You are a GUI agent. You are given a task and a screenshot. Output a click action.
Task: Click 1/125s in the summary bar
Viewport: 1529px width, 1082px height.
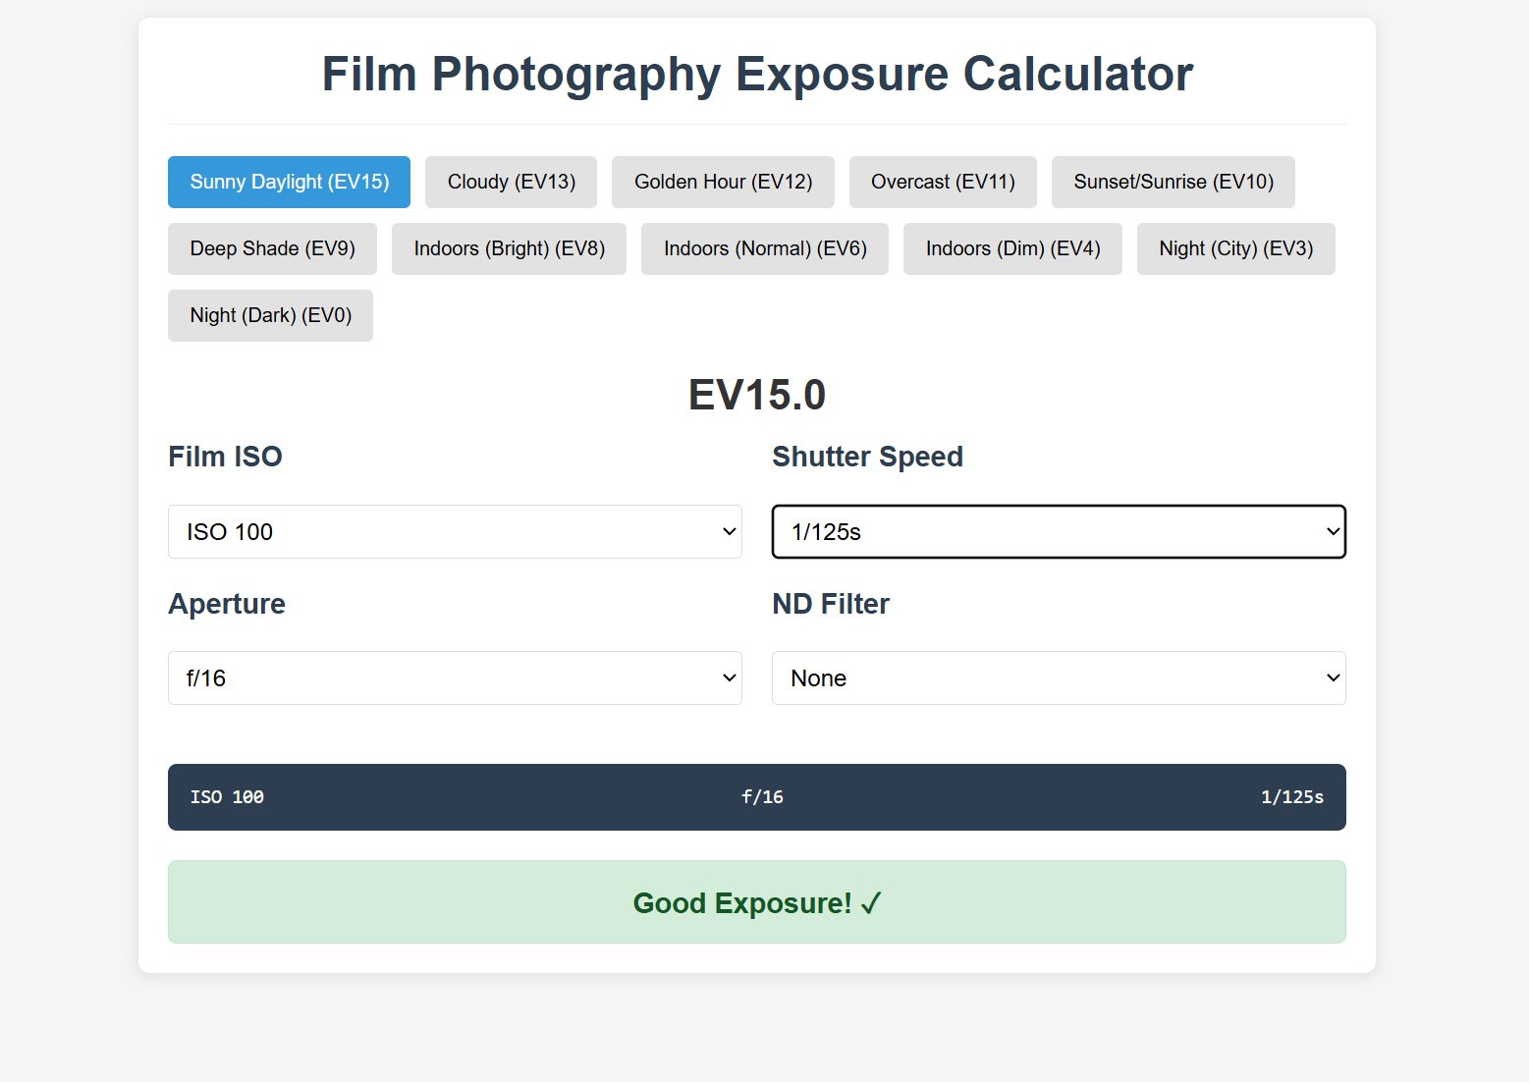pyautogui.click(x=1291, y=797)
